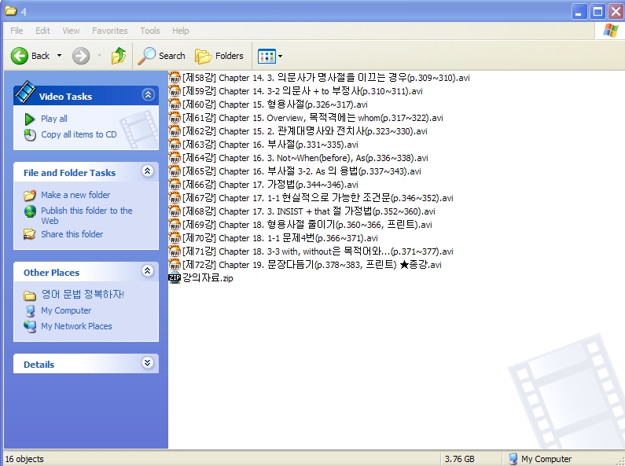Select file name 제72강 Chapter 19 ★종강.avi
Viewport: 625px width, 466px height.
(x=311, y=265)
